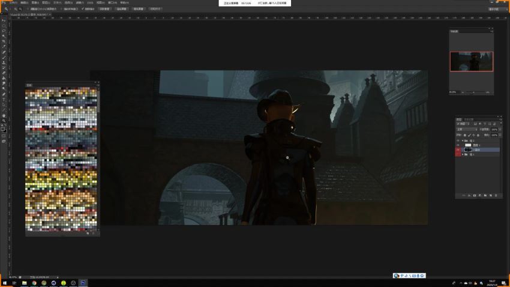The image size is (510, 287).
Task: Adjust the Navigator panel zoom slider
Action: point(473,92)
